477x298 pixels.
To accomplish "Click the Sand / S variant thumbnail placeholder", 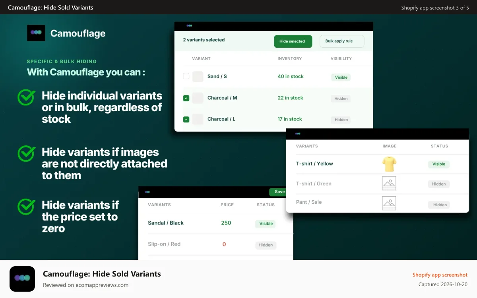I will coord(198,76).
